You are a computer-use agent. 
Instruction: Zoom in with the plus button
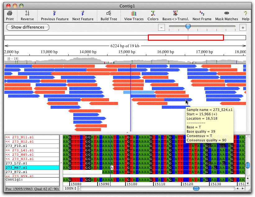pyautogui.click(x=243, y=28)
